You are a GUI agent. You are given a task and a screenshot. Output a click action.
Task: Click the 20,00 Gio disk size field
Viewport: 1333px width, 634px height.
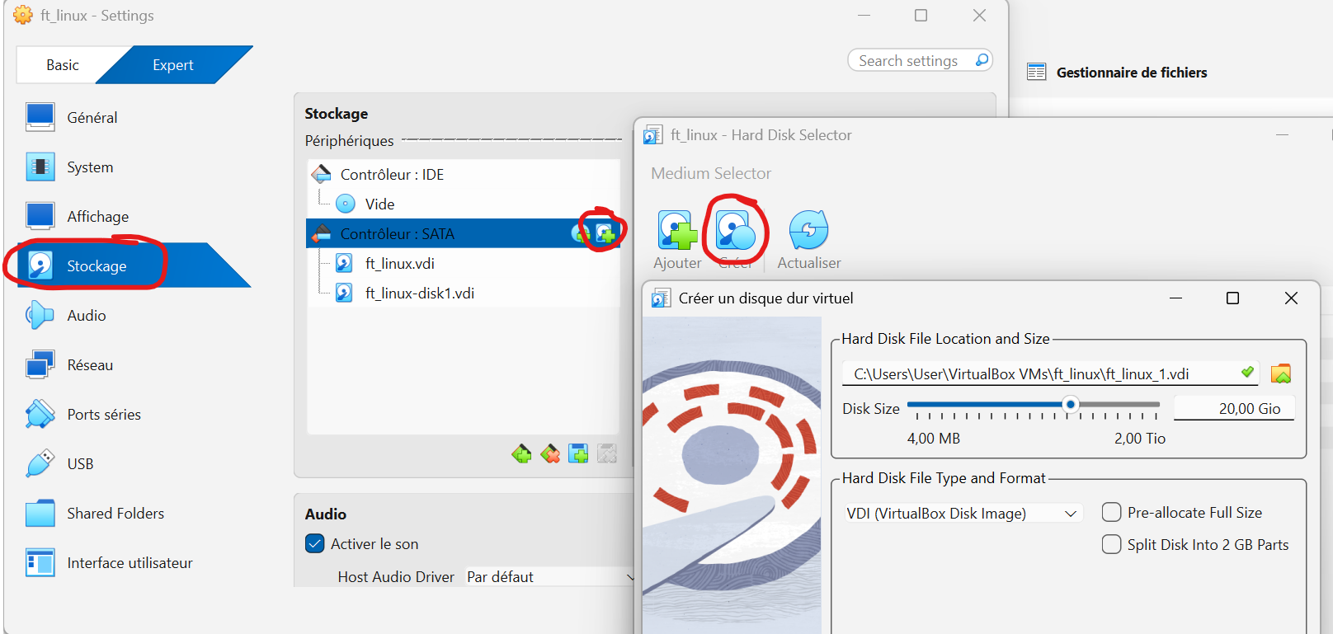click(x=1234, y=409)
